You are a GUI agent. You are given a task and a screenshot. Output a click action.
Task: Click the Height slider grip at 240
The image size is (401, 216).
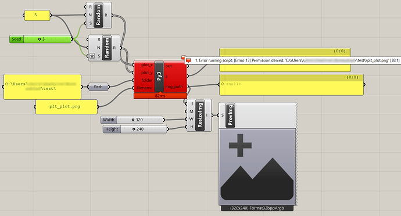point(134,129)
